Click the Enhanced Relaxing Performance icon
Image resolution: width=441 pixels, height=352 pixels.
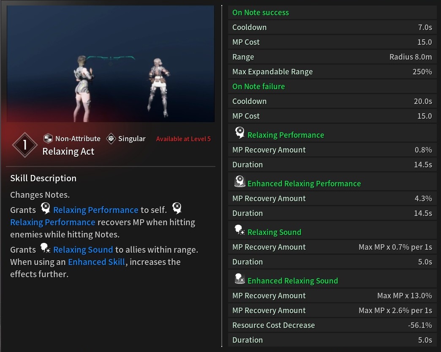click(x=240, y=181)
